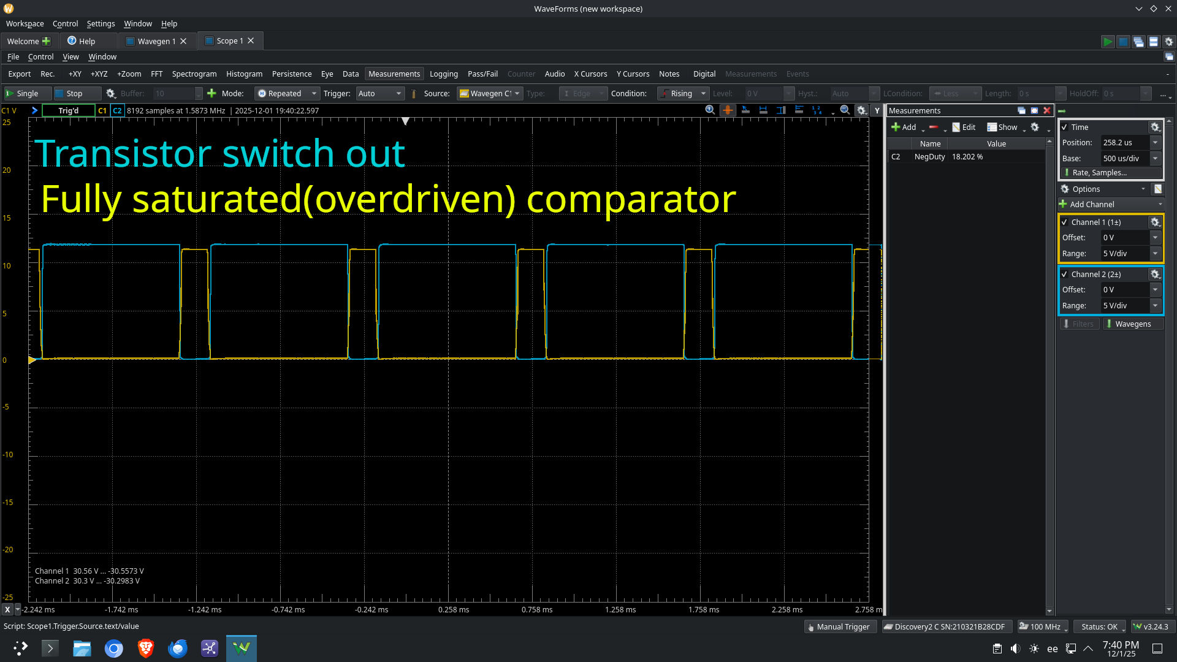1177x662 pixels.
Task: Open plot settings gear above graph
Action: [861, 110]
